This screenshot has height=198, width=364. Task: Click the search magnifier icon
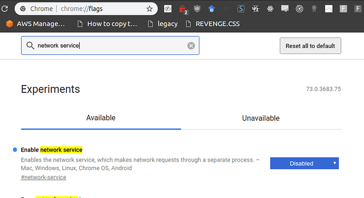pos(30,45)
